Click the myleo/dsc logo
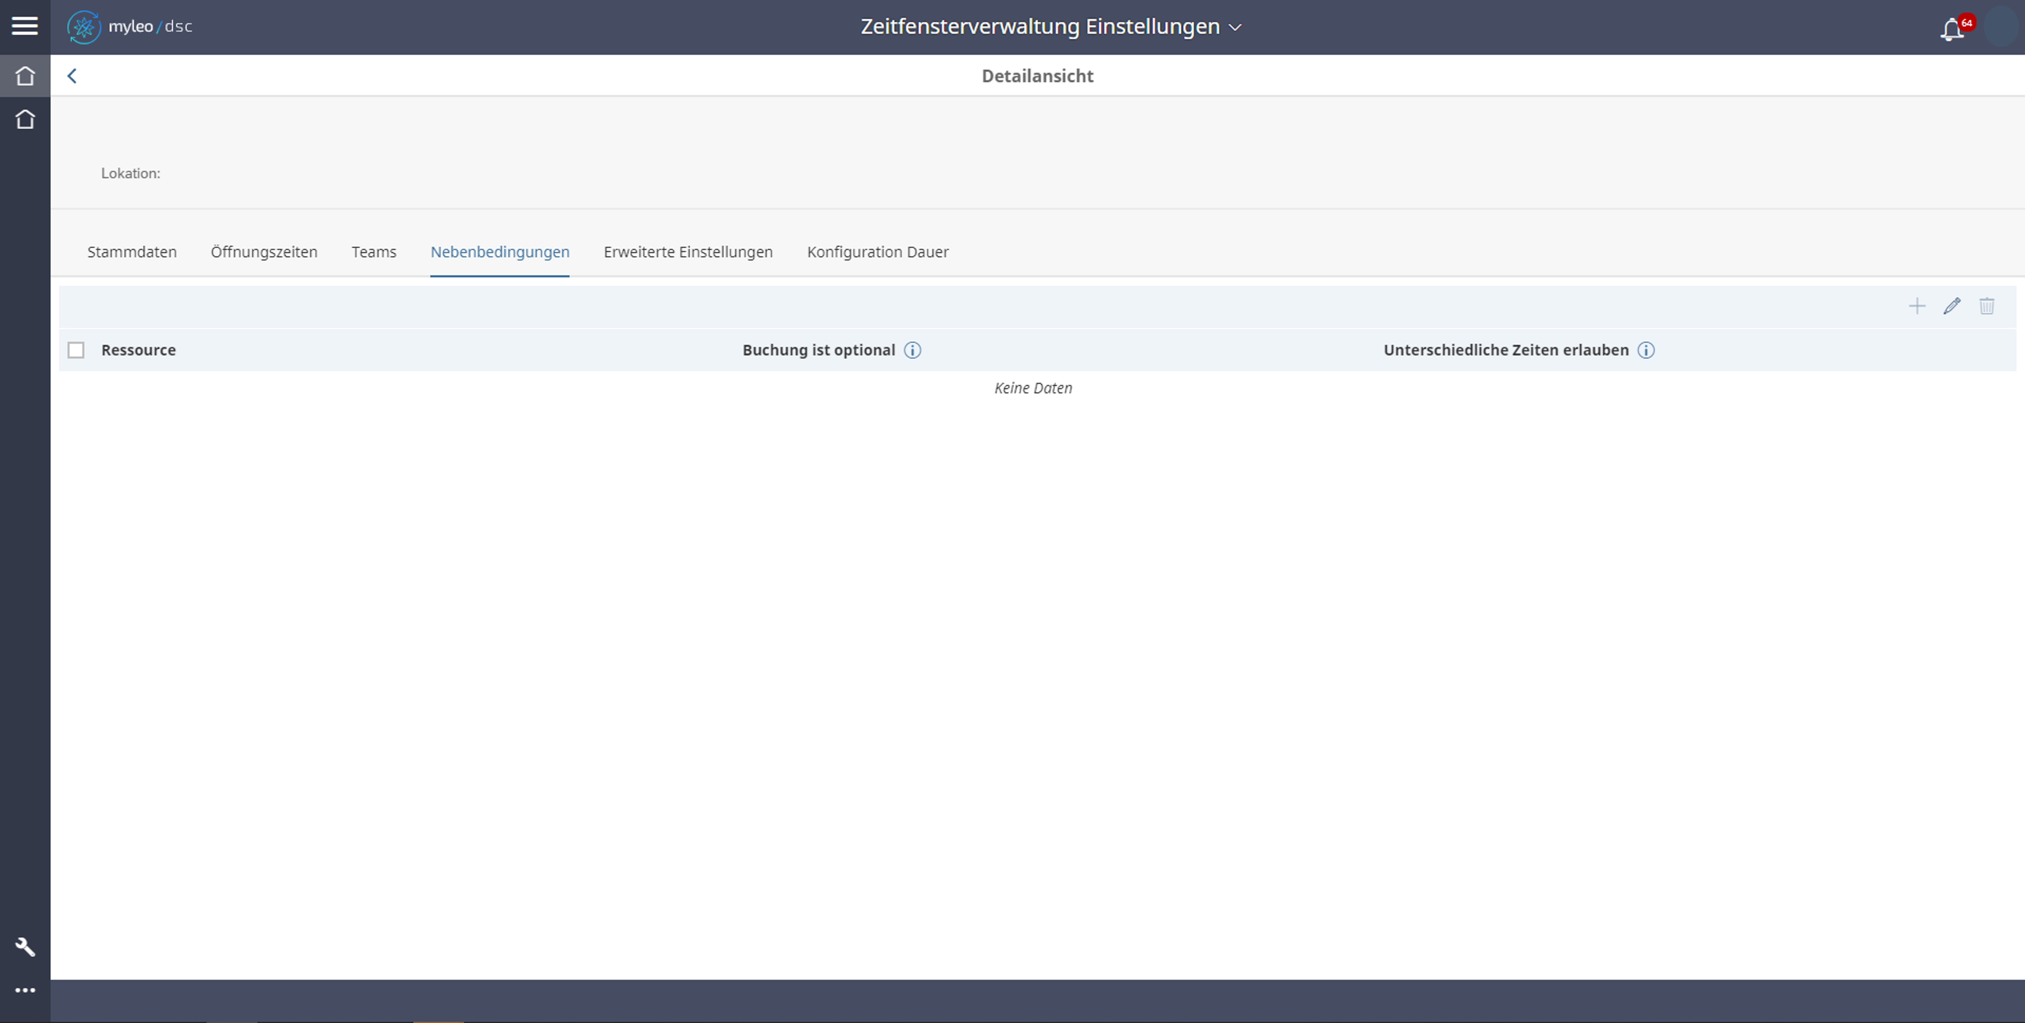Viewport: 2025px width, 1023px height. 130,27
